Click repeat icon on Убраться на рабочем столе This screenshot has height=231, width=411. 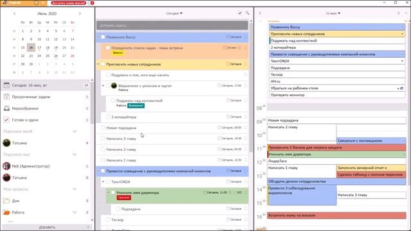[x=401, y=89]
